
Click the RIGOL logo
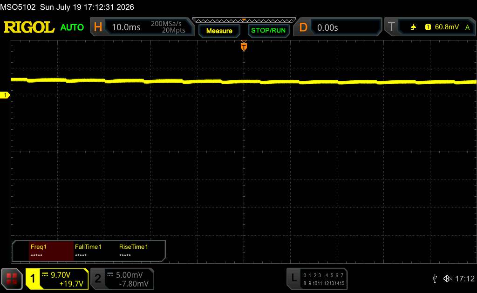[x=29, y=27]
